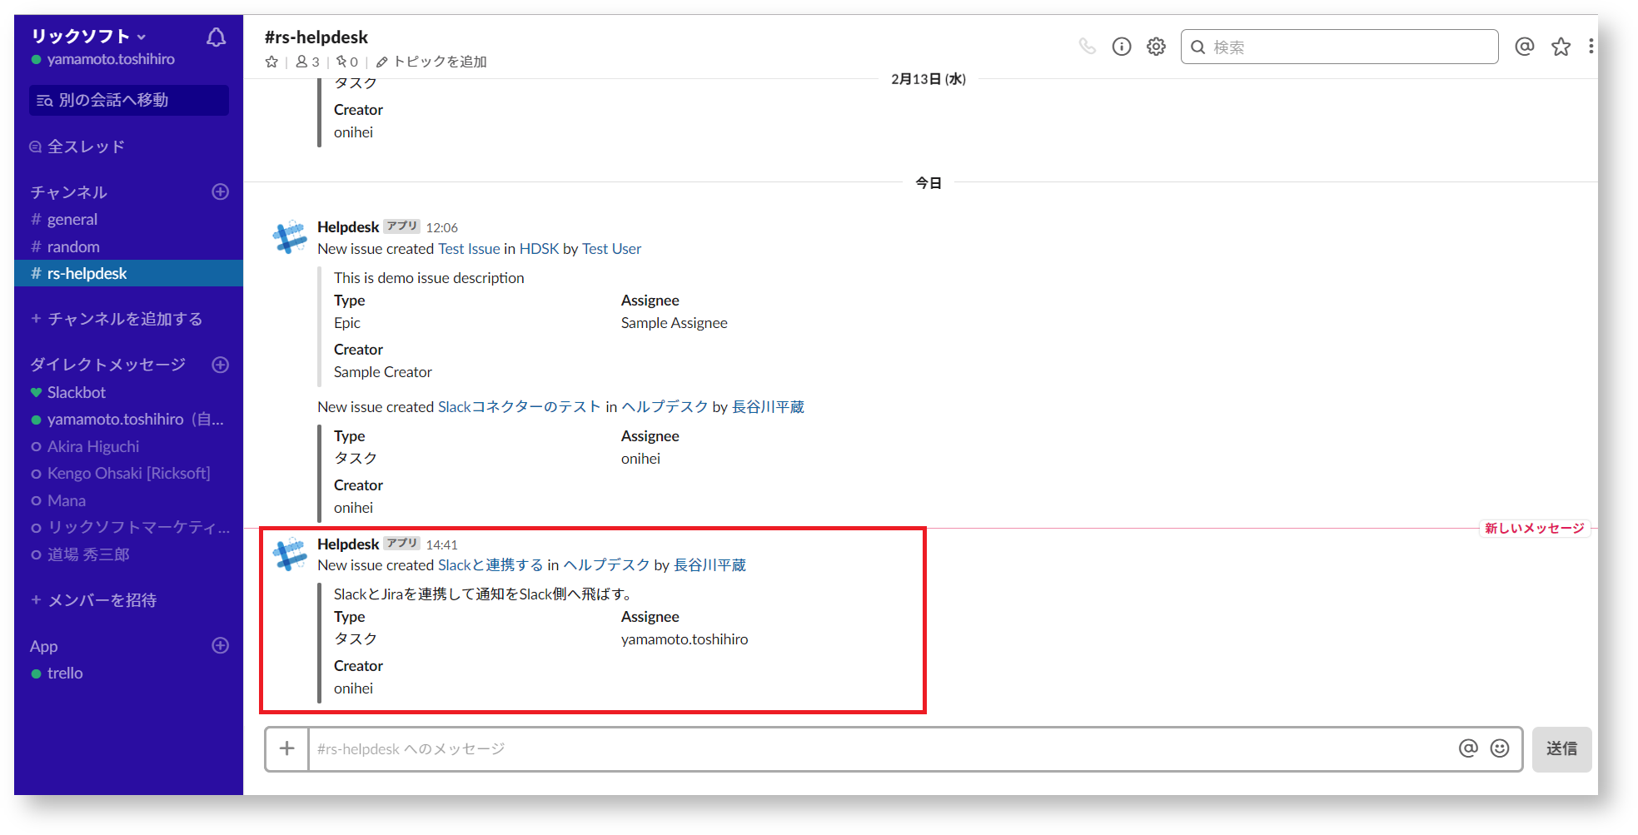Attach file with plus button in composer
The height and width of the screenshot is (835, 1638).
click(x=287, y=749)
